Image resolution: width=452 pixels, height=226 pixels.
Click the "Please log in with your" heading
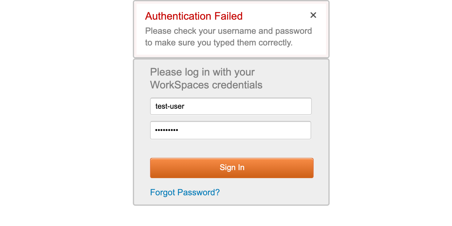[x=202, y=72]
